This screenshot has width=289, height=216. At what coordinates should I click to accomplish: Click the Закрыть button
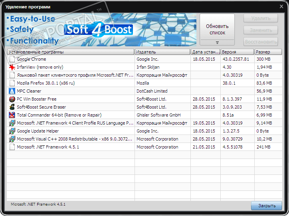[267, 206]
